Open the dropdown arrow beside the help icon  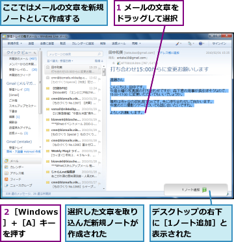tap(204, 43)
